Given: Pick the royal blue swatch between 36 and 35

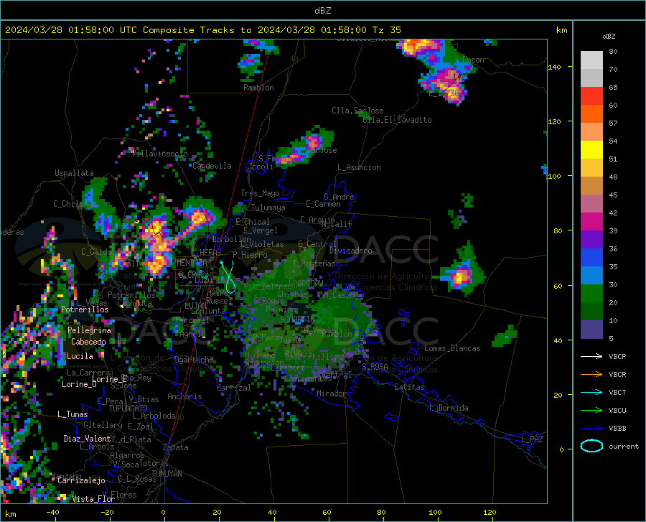Looking at the screenshot, I should coord(591,258).
